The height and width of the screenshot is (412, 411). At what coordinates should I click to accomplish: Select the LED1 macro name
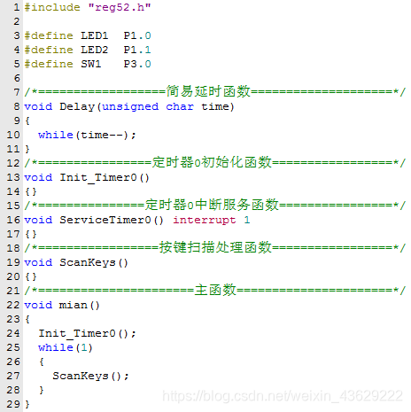coord(95,35)
